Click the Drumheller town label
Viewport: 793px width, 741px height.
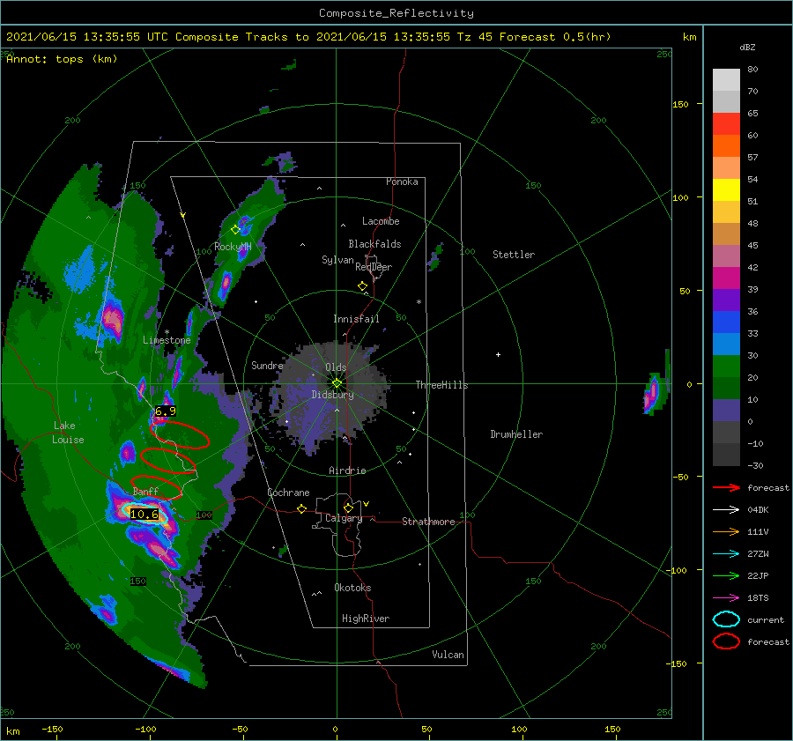click(x=516, y=434)
